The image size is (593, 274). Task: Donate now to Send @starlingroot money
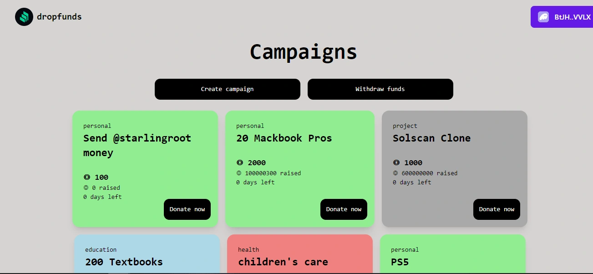click(187, 209)
